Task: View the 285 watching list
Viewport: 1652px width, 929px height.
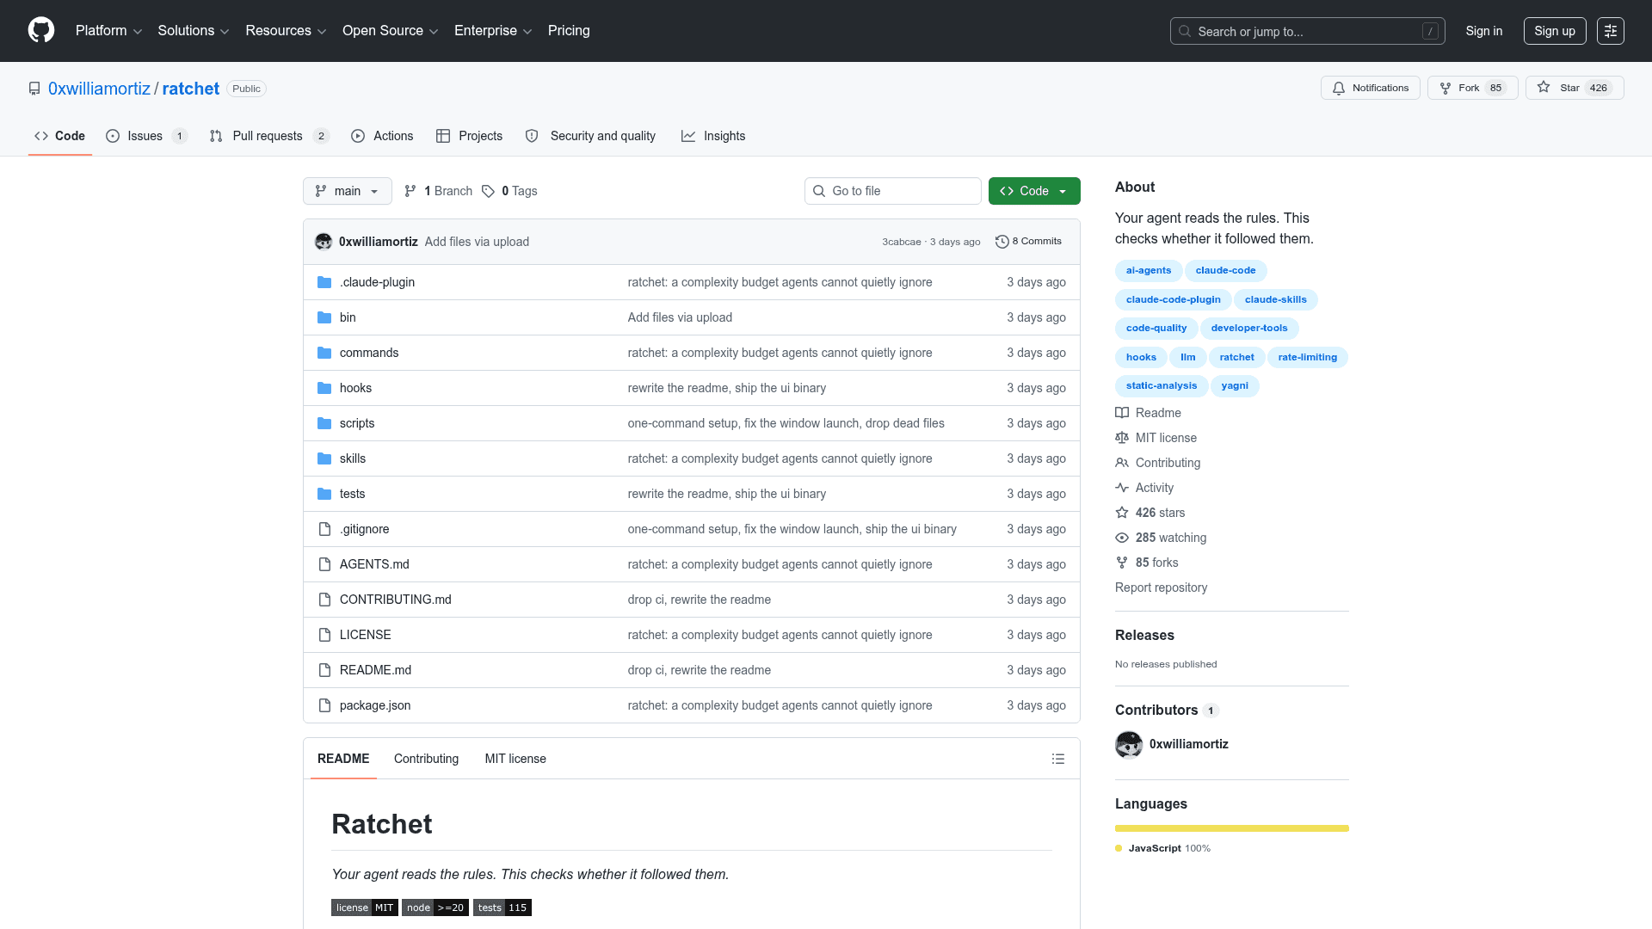Action: point(1161,538)
